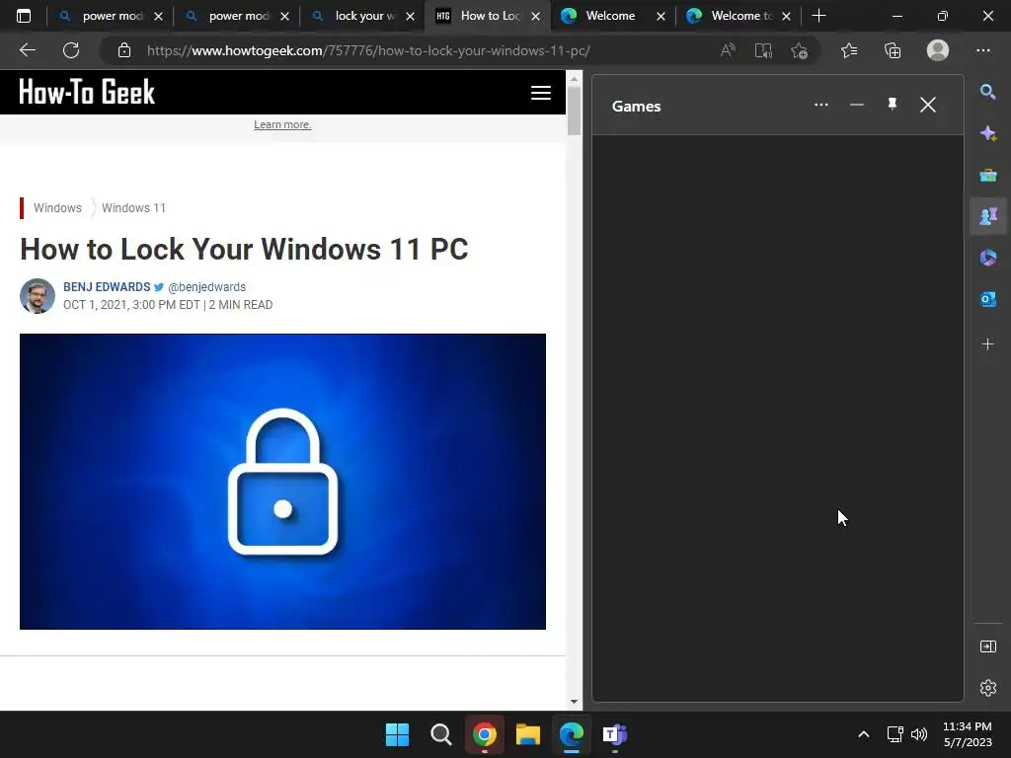
Task: Open sidebar Microsoft 365 icon
Action: click(987, 258)
